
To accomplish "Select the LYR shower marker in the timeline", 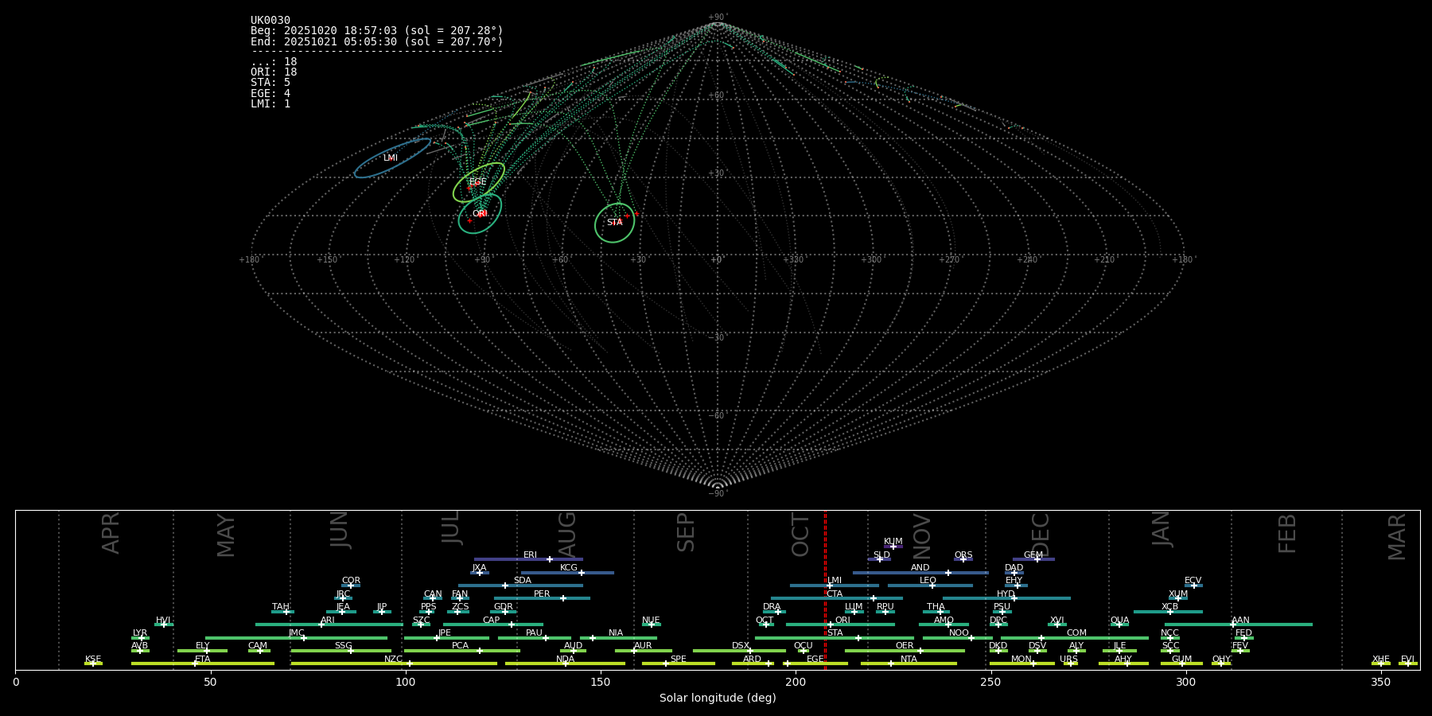I will (x=142, y=638).
